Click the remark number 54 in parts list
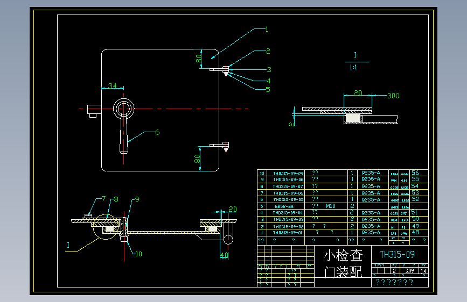The height and width of the screenshot is (302, 467). pos(415,186)
